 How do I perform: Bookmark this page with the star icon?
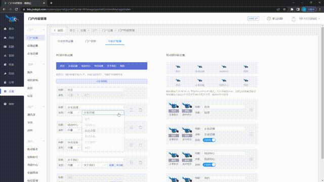[285, 9]
